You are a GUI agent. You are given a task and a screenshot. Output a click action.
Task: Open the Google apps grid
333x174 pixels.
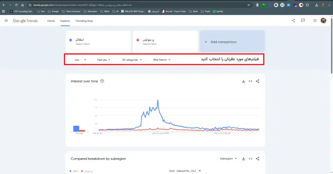click(x=313, y=21)
